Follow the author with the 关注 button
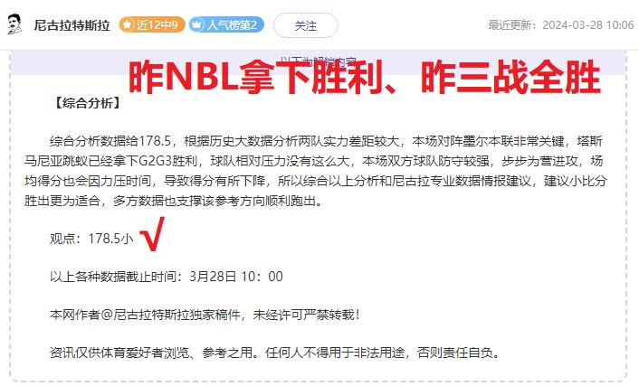Image resolution: width=639 pixels, height=386 pixels. 306,25
